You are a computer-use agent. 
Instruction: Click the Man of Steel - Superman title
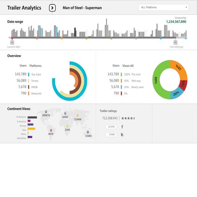tap(82, 8)
